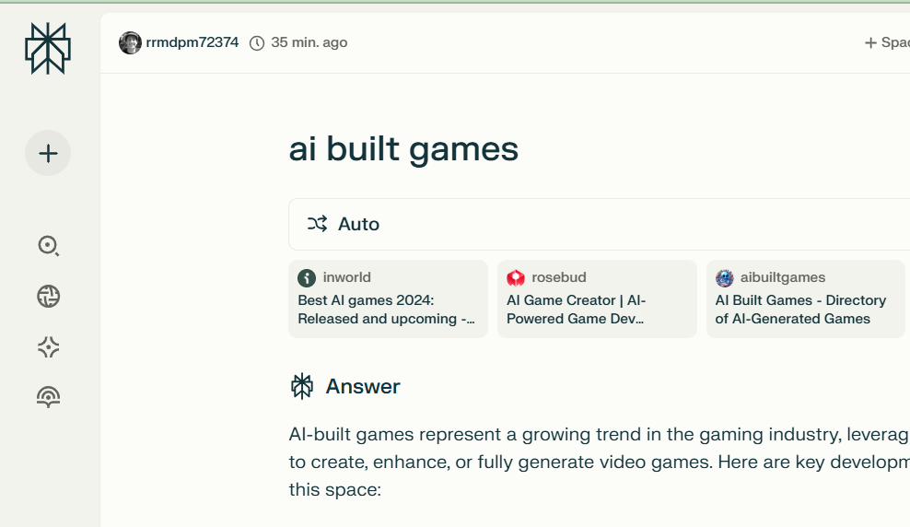This screenshot has height=527, width=910.
Task: Click the Perplexity icon beside Answer
Action: (x=302, y=386)
